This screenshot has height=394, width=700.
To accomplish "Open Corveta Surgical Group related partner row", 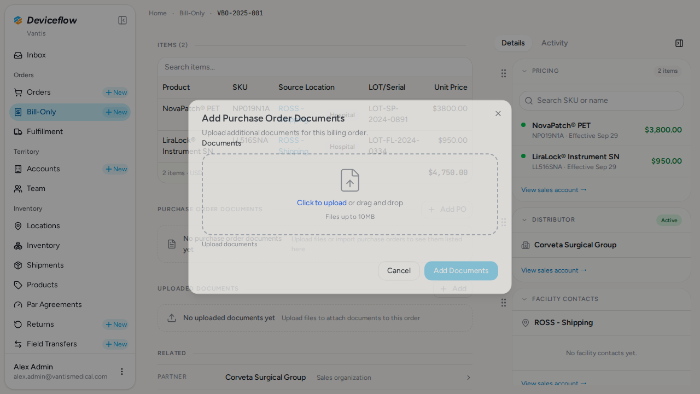I will click(315, 378).
